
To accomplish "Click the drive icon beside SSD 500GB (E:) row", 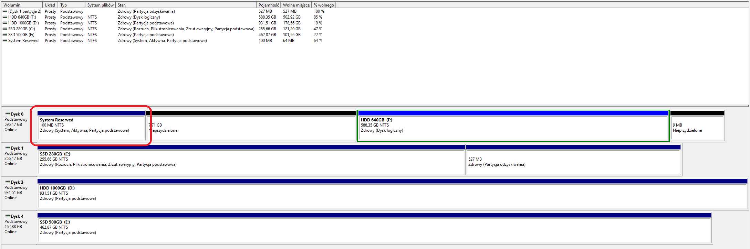I will (5, 35).
